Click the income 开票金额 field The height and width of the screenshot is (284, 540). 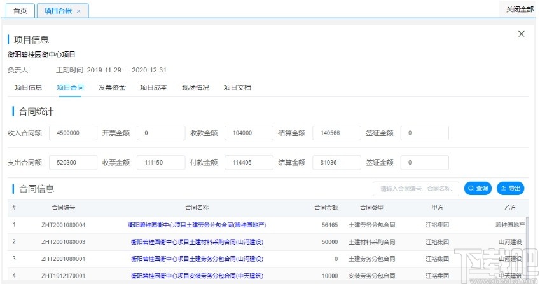(161, 133)
